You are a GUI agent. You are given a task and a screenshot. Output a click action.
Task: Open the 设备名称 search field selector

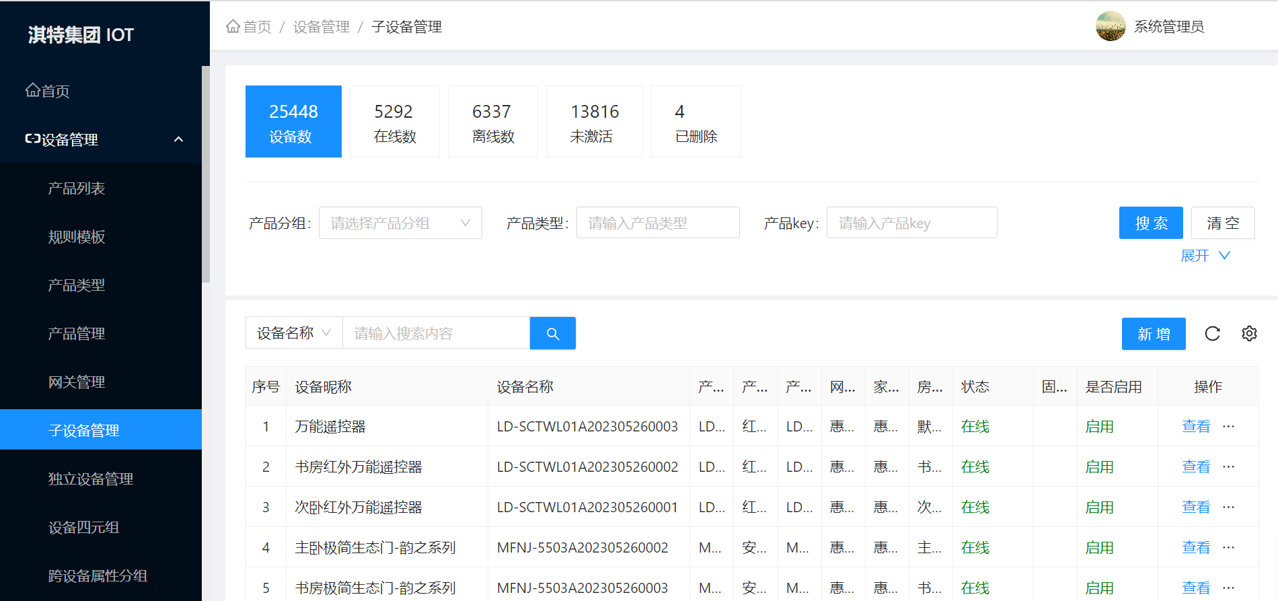click(x=294, y=333)
